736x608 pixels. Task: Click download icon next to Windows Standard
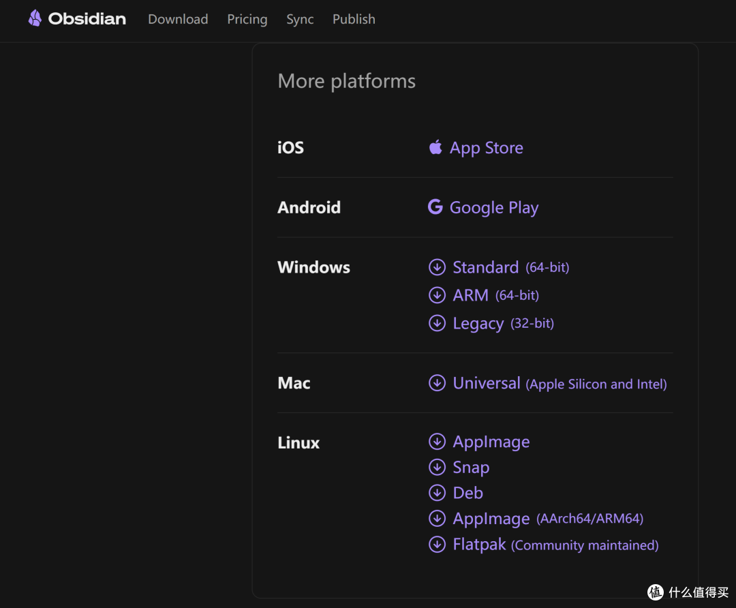(437, 267)
